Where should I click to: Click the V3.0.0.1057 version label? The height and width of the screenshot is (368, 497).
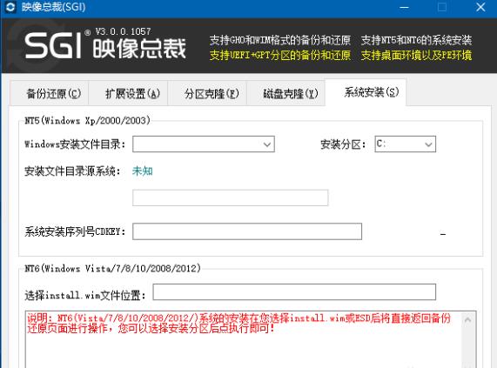click(123, 31)
